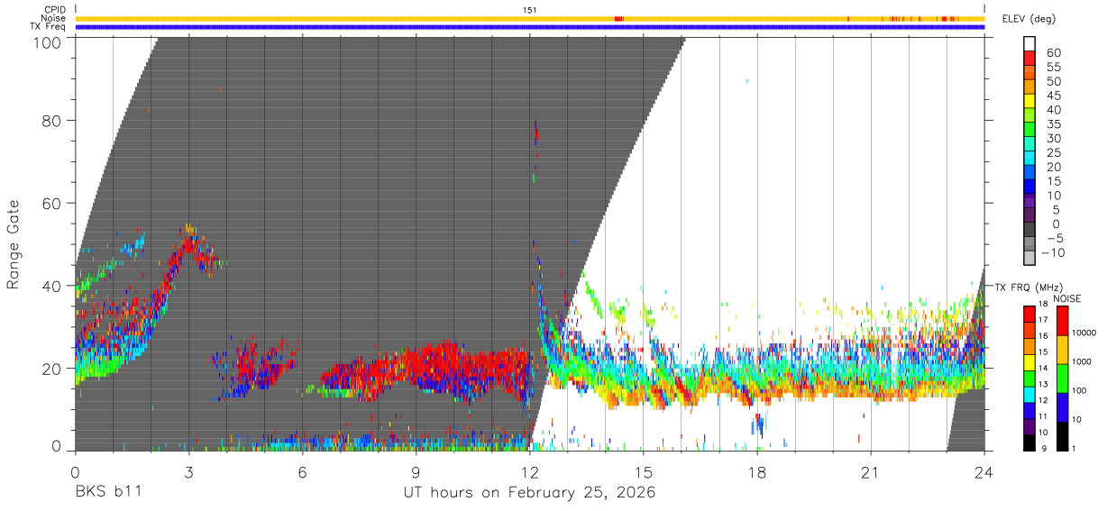The width and height of the screenshot is (1107, 511).
Task: Click the 9 tick label on UT hours axis
Action: pyautogui.click(x=416, y=472)
